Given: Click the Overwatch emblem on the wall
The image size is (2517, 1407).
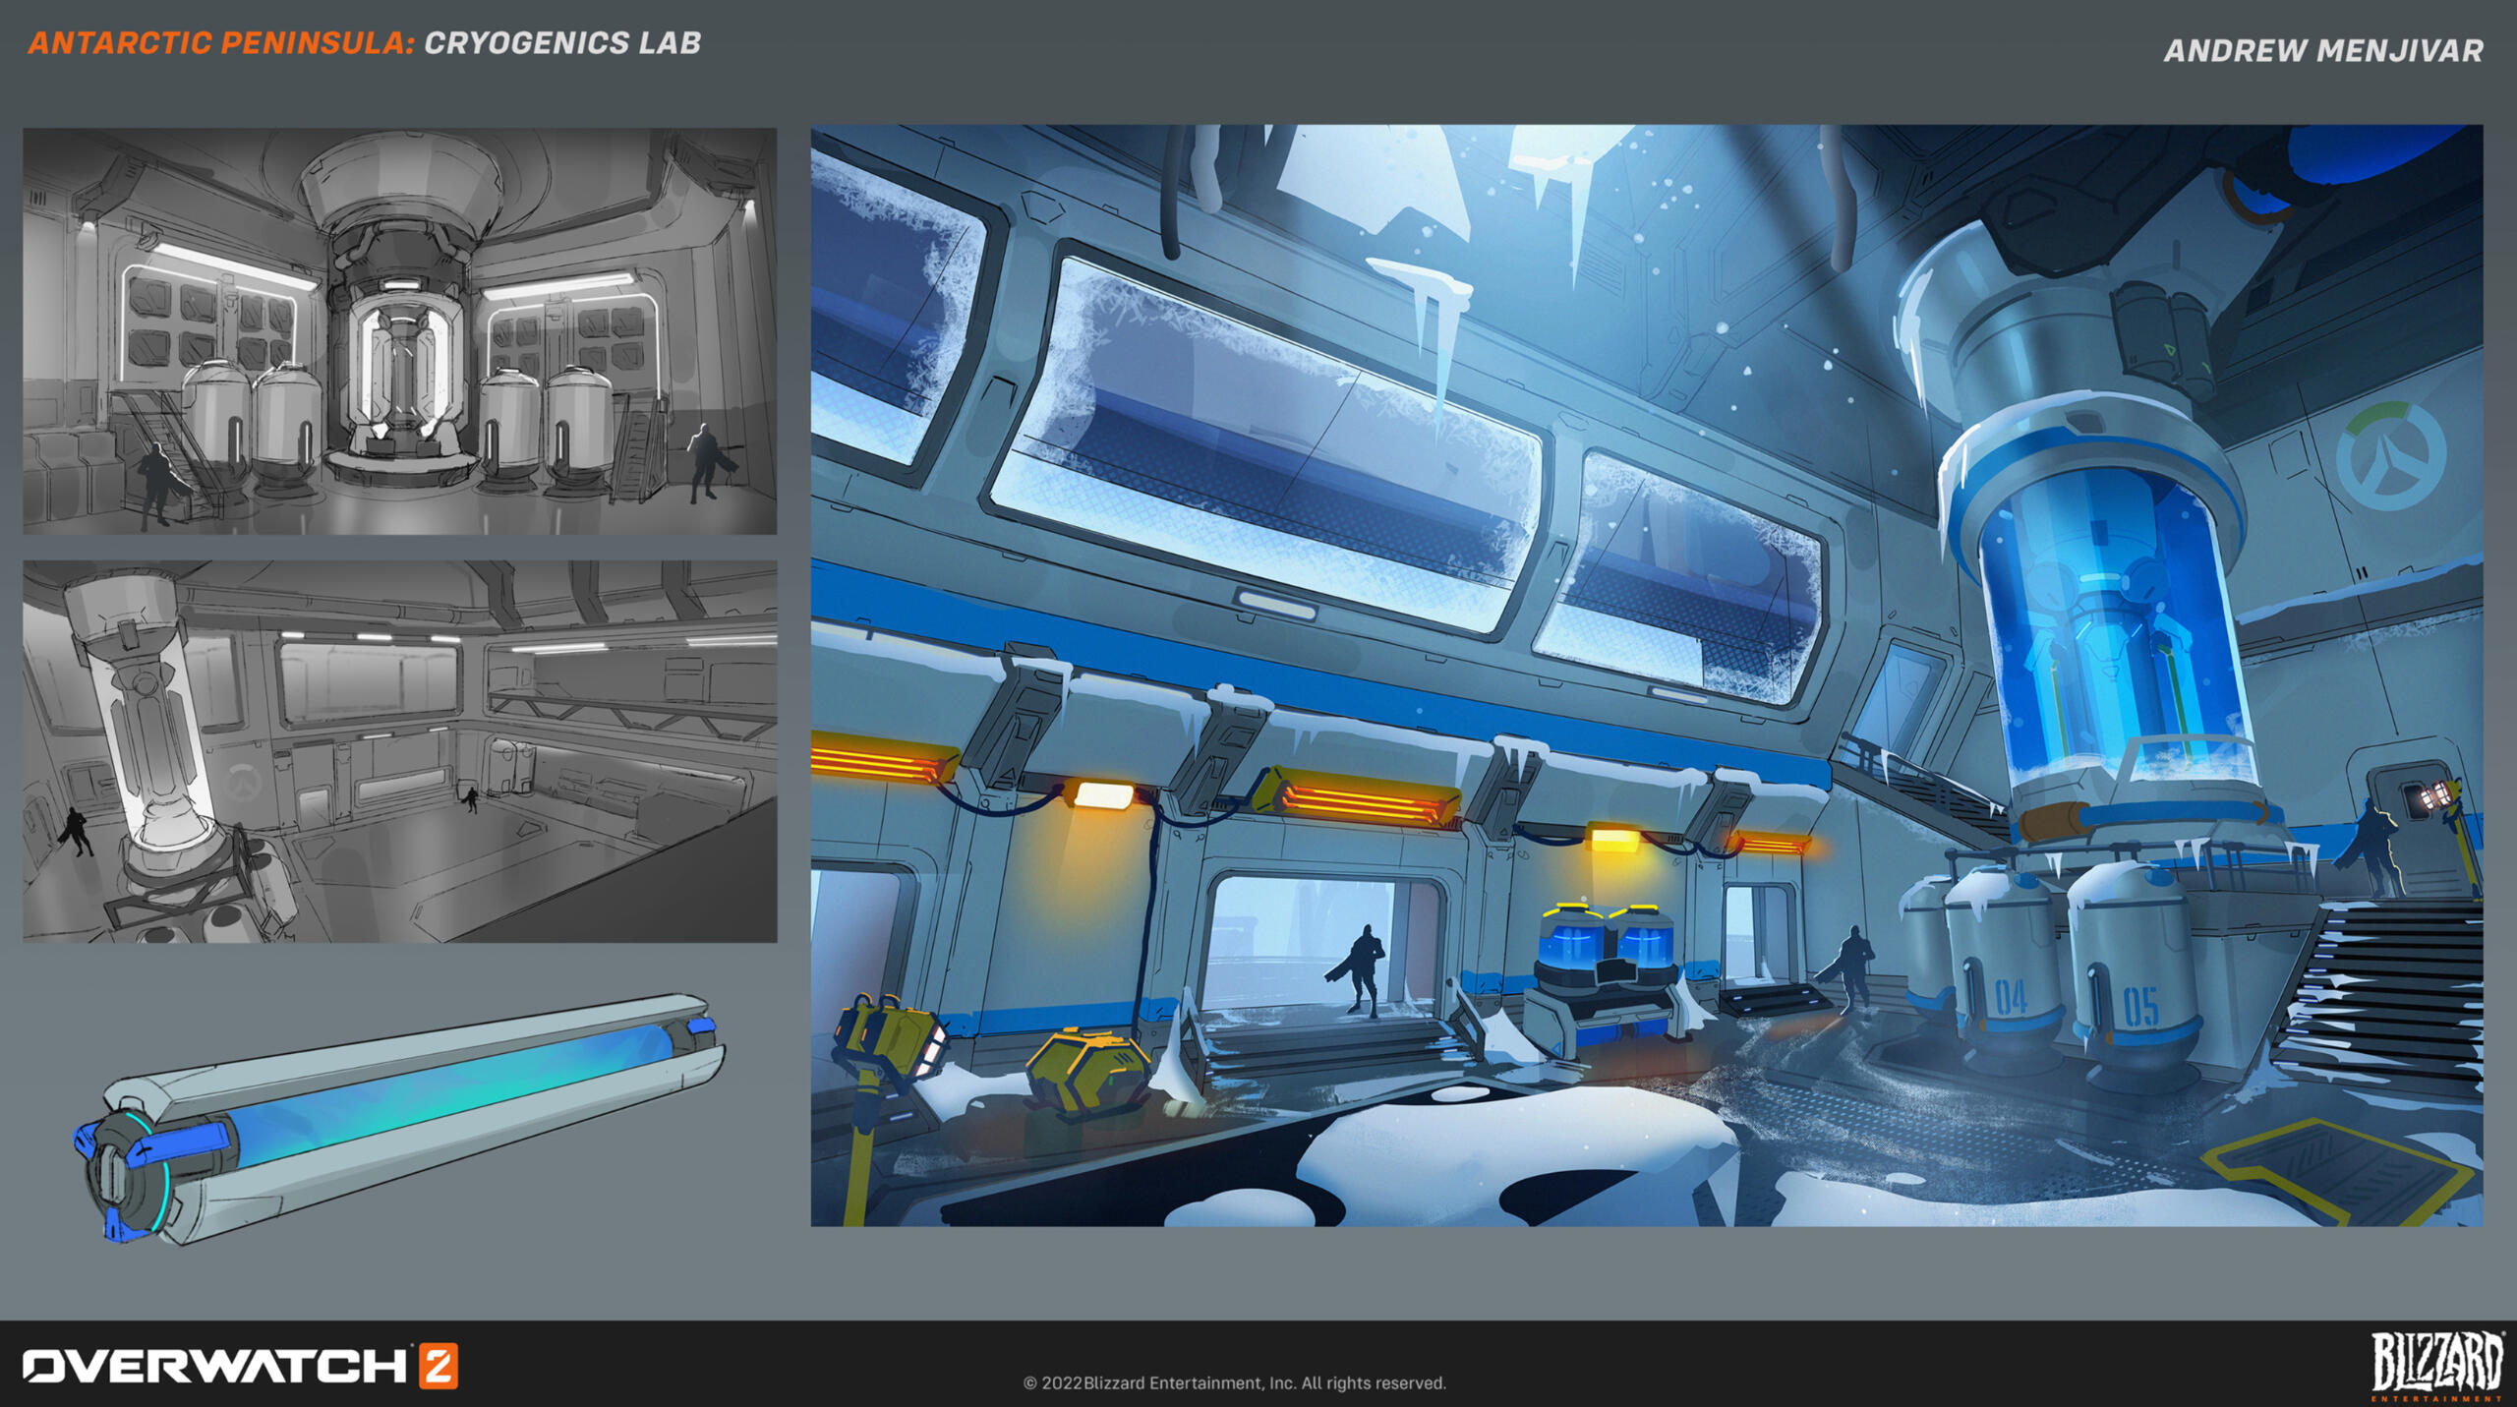Looking at the screenshot, I should 2390,455.
